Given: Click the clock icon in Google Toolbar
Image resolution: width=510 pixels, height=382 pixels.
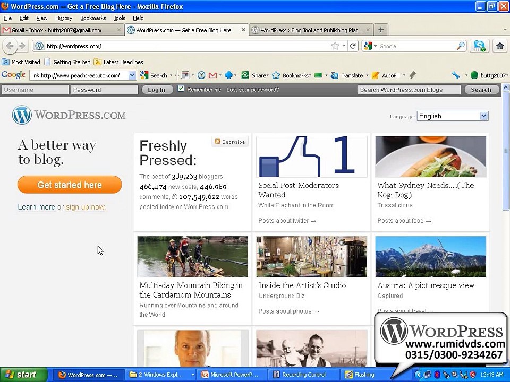Looking at the screenshot, I should pos(201,75).
